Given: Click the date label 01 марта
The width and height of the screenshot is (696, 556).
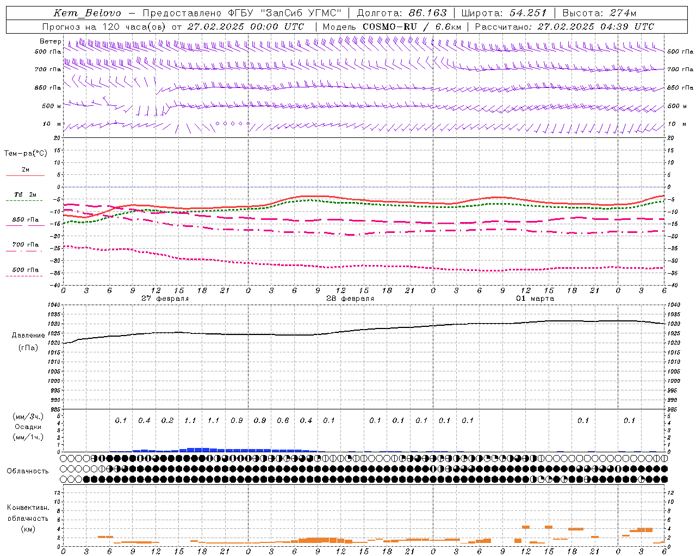Looking at the screenshot, I should tap(535, 298).
